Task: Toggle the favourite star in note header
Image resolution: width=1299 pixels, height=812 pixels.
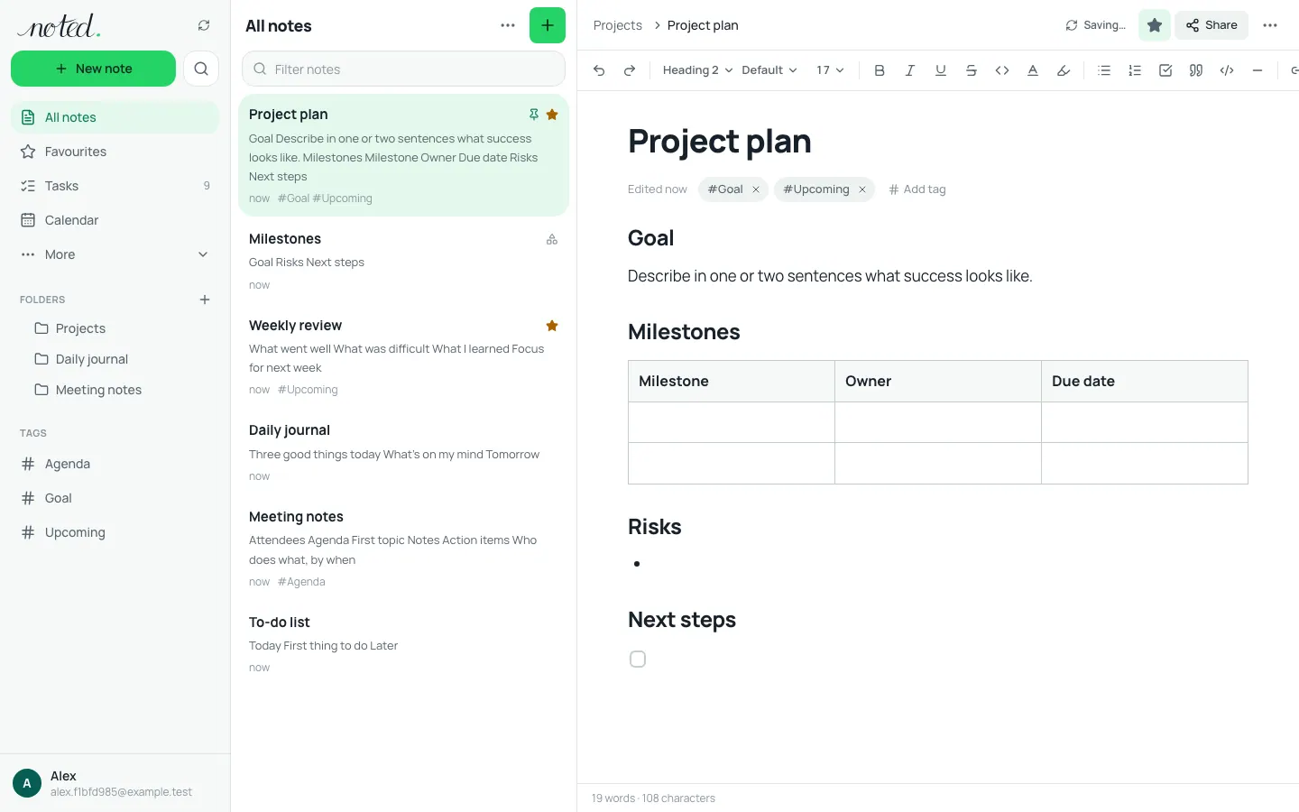Action: pyautogui.click(x=1155, y=25)
